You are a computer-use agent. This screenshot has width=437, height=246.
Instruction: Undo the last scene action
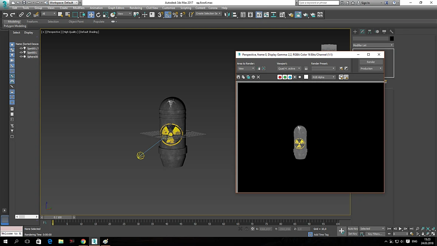point(5,14)
